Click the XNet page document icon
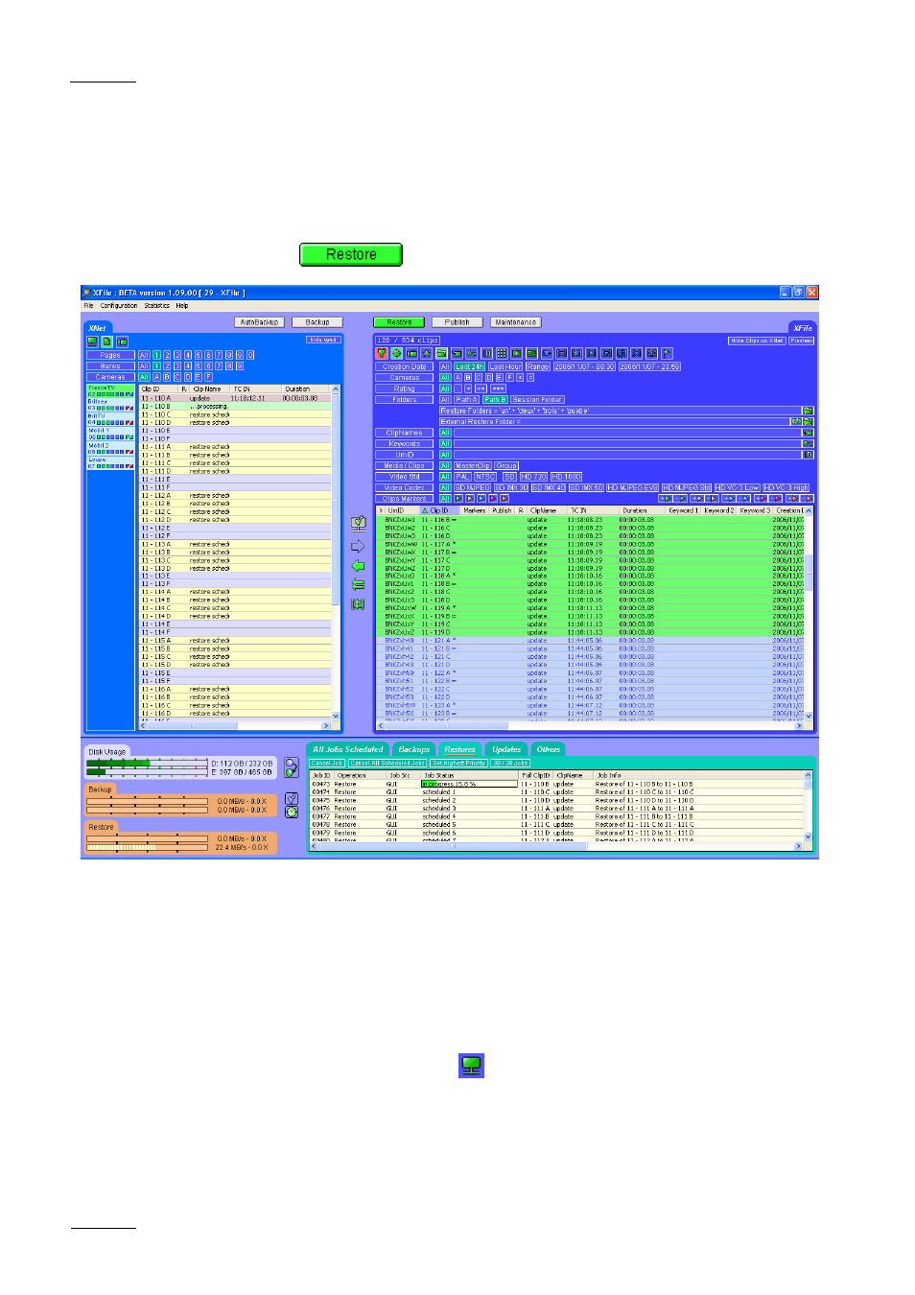This screenshot has width=915, height=1295. click(106, 341)
